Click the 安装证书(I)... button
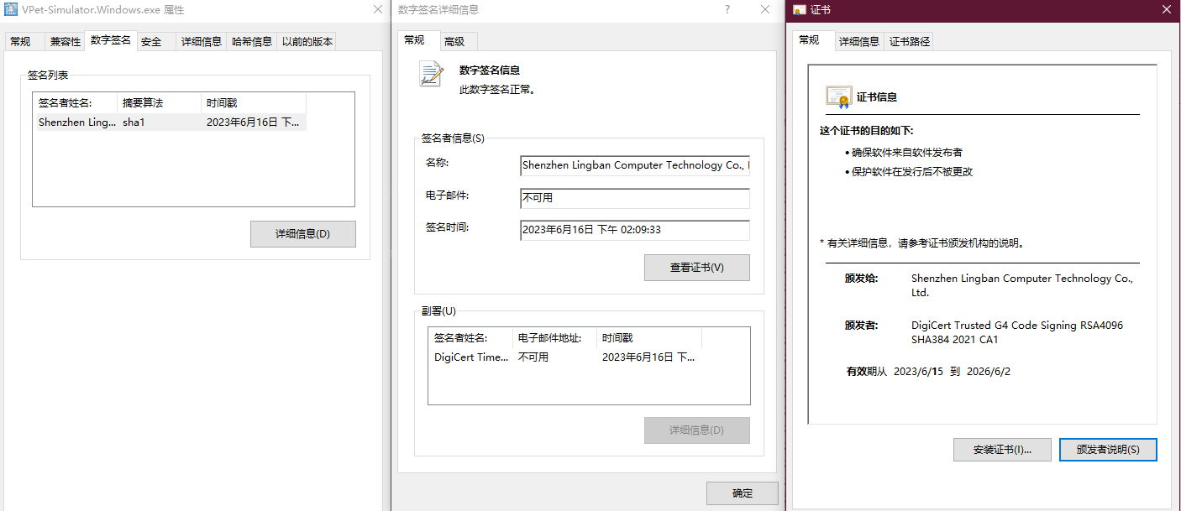 coord(1002,450)
